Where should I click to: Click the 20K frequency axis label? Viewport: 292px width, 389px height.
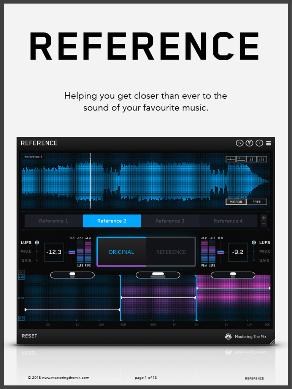(267, 324)
